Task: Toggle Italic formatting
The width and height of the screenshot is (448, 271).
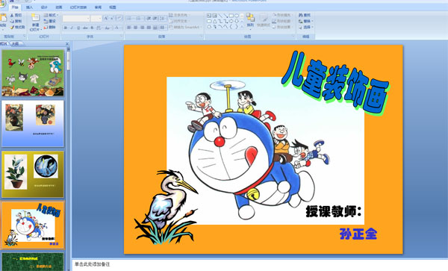Action: pos(72,28)
